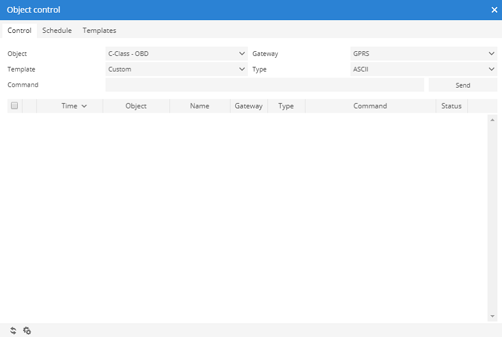Select the Control tab

[x=19, y=31]
